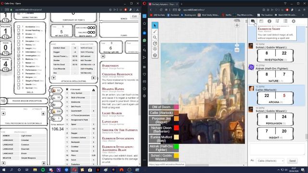Click the Edit button near Bonds
The height and width of the screenshot is (173, 308).
pos(134,16)
